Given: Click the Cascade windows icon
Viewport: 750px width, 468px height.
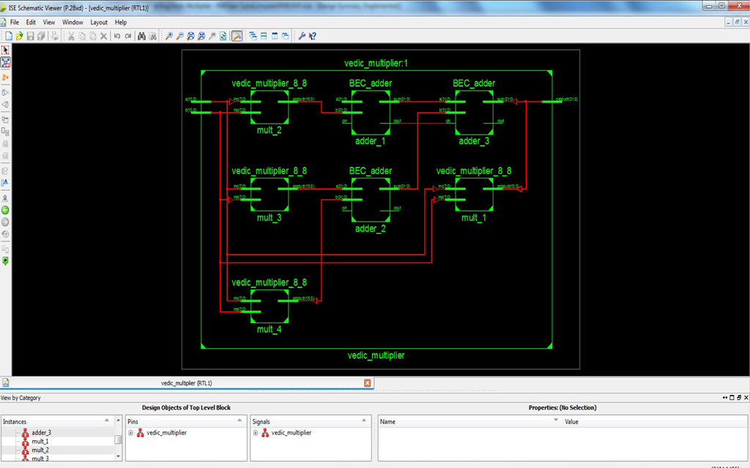Looking at the screenshot, I should pyautogui.click(x=253, y=36).
